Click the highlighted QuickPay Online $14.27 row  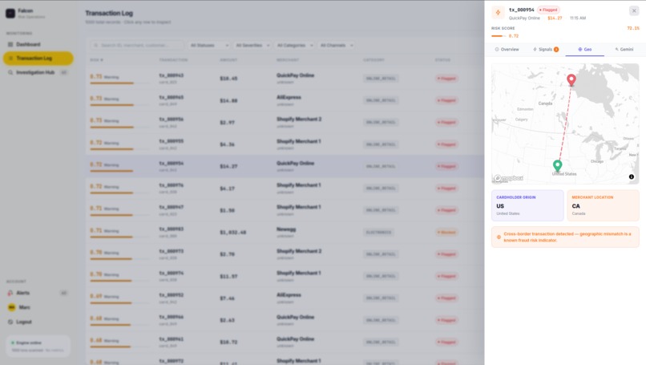[285, 166]
